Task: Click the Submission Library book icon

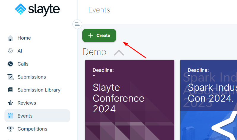Action: (10, 90)
